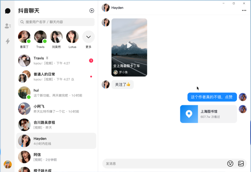Click the 发消息 message input box
The width and height of the screenshot is (251, 172).
[x=165, y=163]
